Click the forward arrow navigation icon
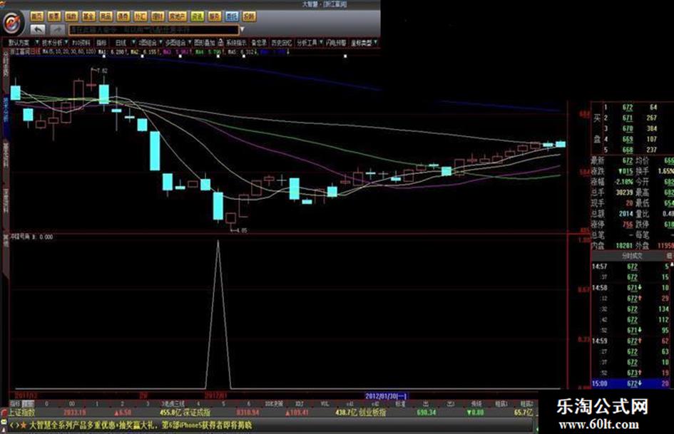 pos(58,30)
